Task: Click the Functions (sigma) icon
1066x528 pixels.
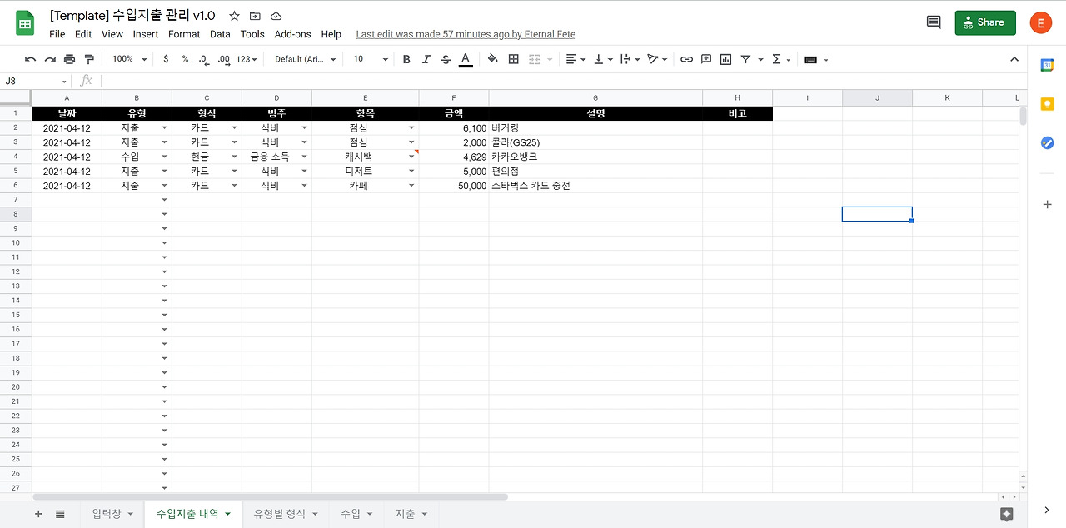Action: tap(775, 59)
